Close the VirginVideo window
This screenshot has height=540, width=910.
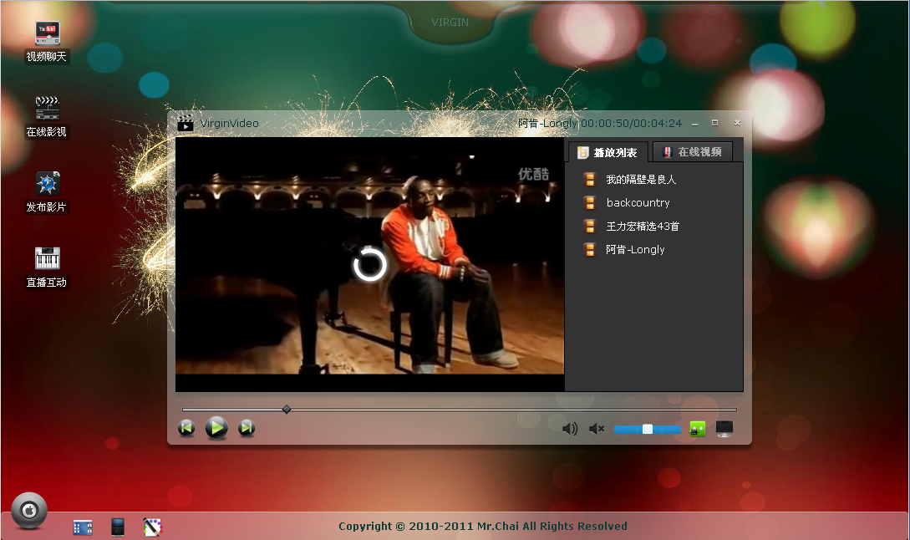point(737,123)
